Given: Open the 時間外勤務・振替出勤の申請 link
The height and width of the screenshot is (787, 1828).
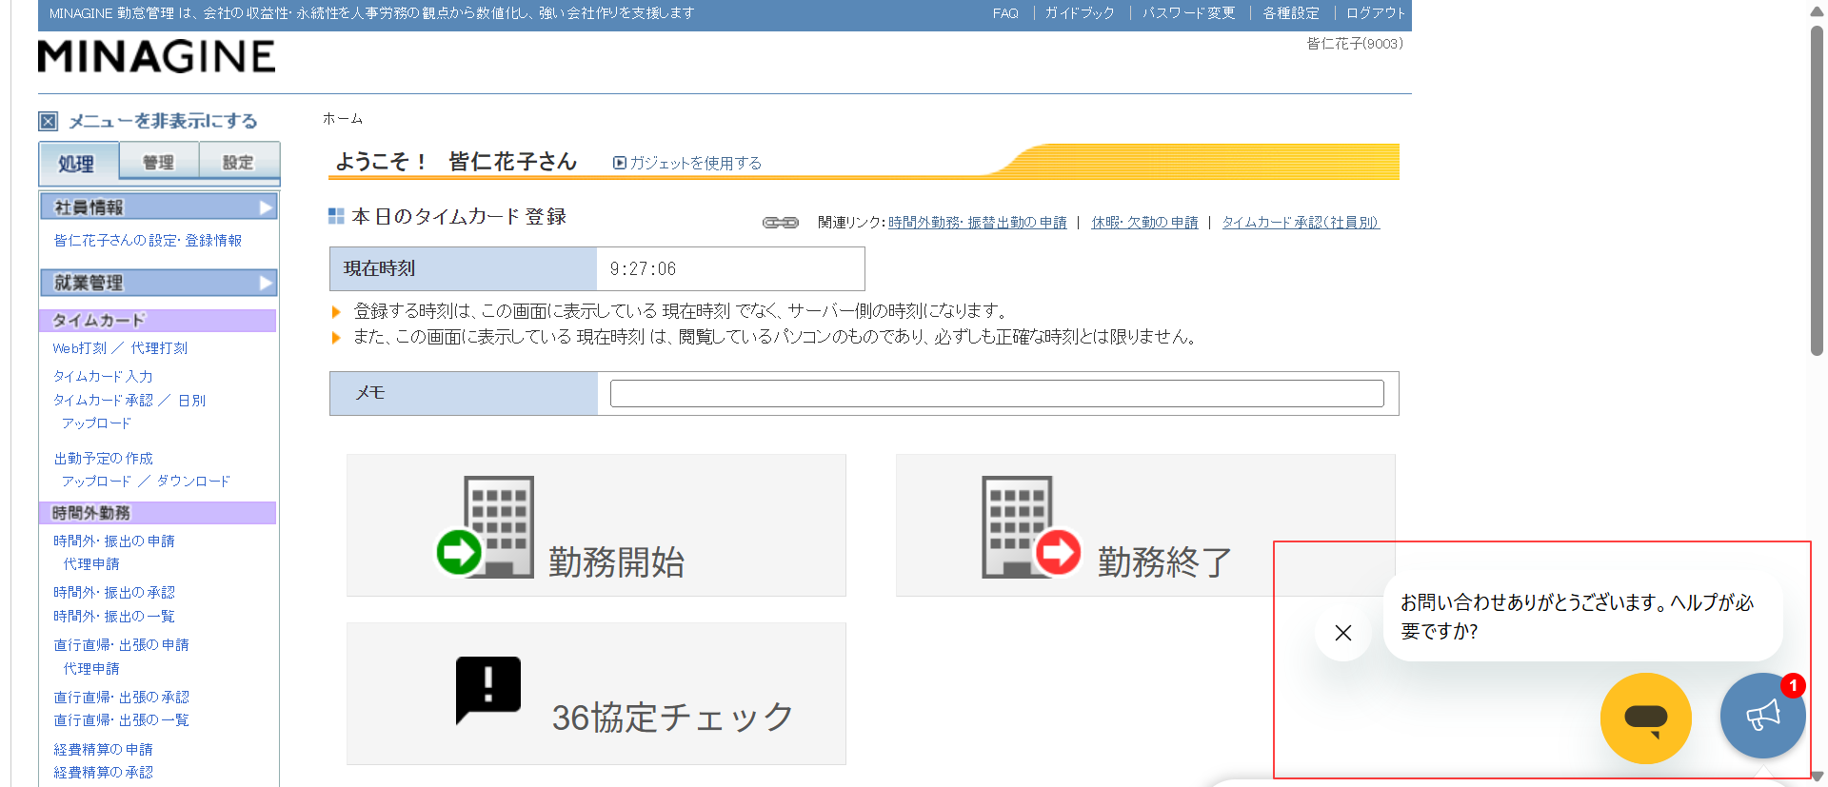Looking at the screenshot, I should click(977, 223).
